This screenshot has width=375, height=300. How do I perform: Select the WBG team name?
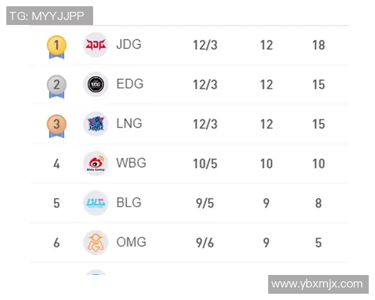coord(131,163)
